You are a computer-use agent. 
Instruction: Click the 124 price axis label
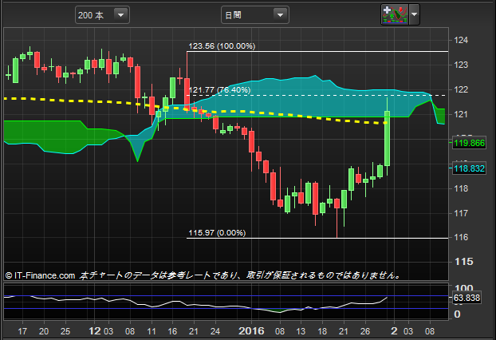(461, 40)
